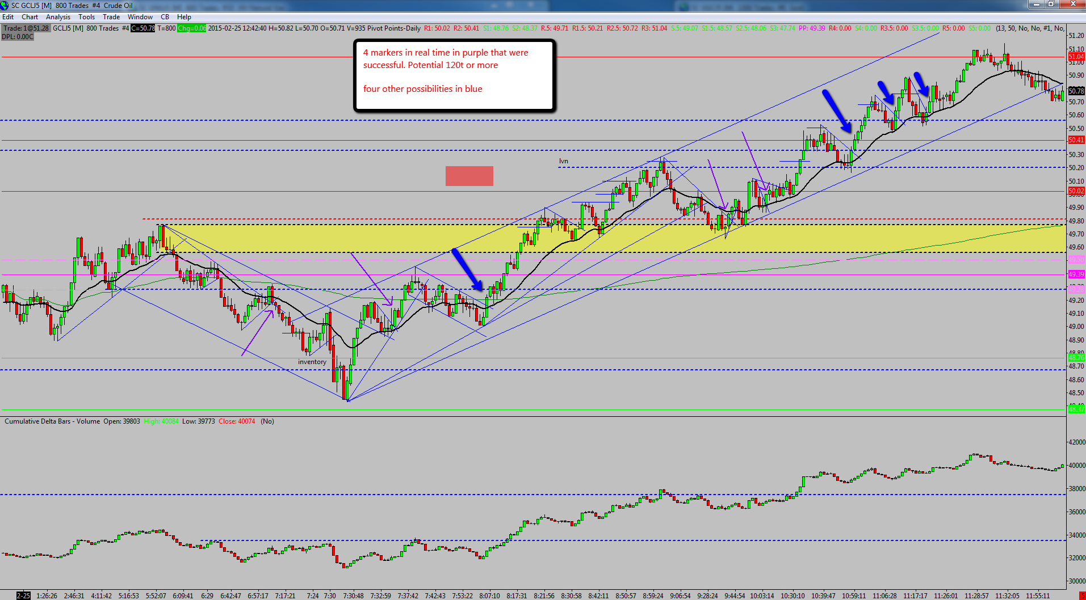Click the red 51.04 price marker on scale
Viewport: 1086px width, 600px height.
(1076, 57)
